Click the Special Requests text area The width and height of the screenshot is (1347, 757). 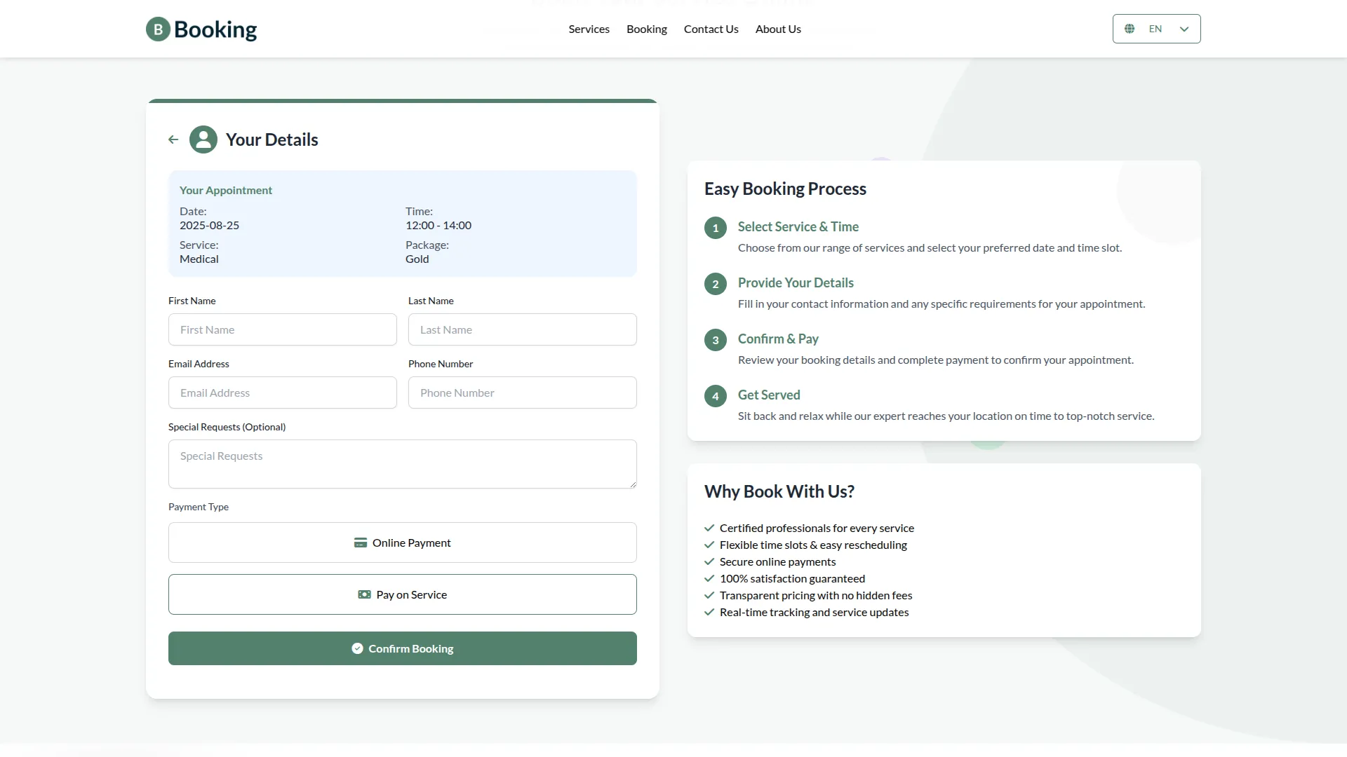pyautogui.click(x=403, y=464)
